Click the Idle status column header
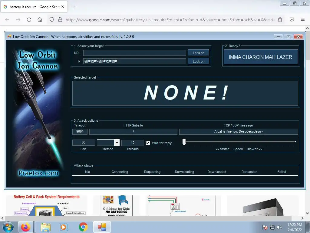This screenshot has width=310, height=233. tap(87, 172)
